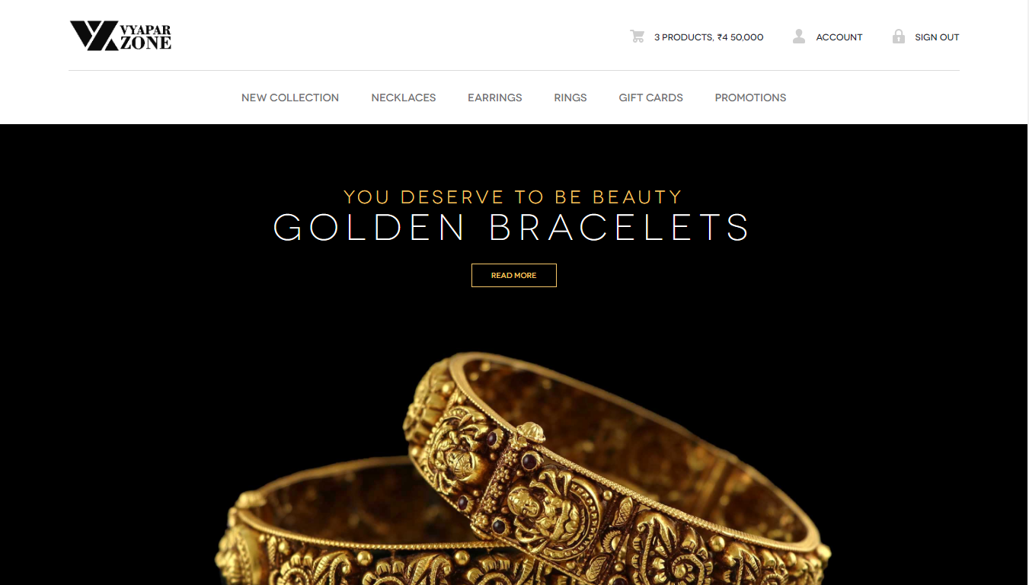
Task: Click the Vyapar Zone logo text
Action: pos(145,37)
